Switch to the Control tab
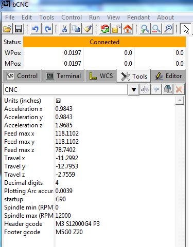This screenshot has height=247, width=193. (x=22, y=76)
